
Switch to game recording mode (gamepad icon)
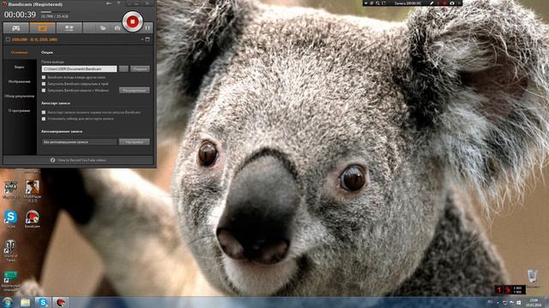tap(15, 28)
